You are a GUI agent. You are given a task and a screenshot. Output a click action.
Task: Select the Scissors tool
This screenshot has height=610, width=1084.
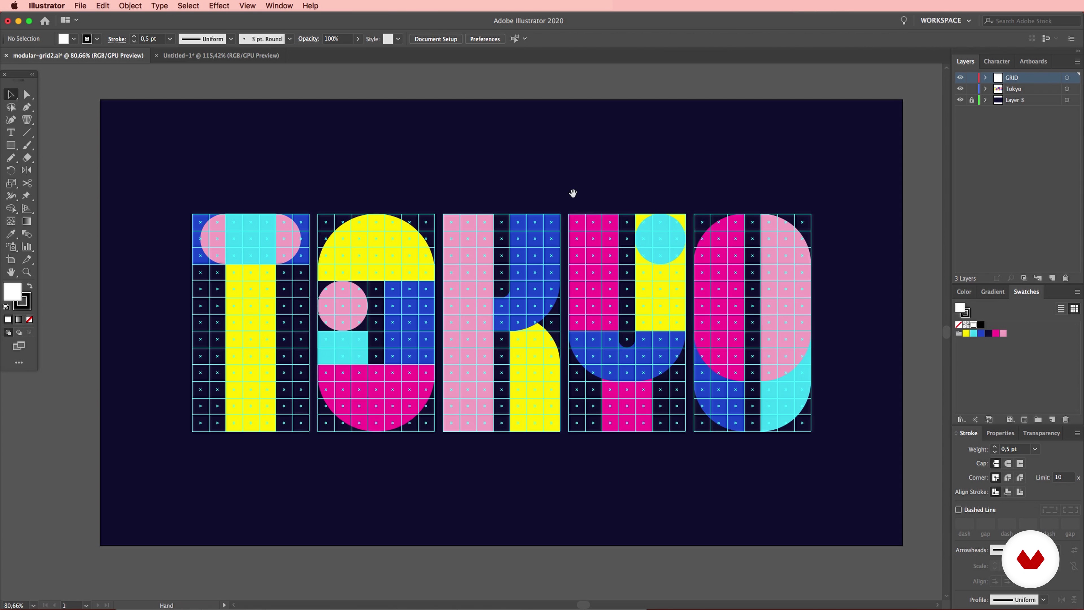[x=27, y=183]
